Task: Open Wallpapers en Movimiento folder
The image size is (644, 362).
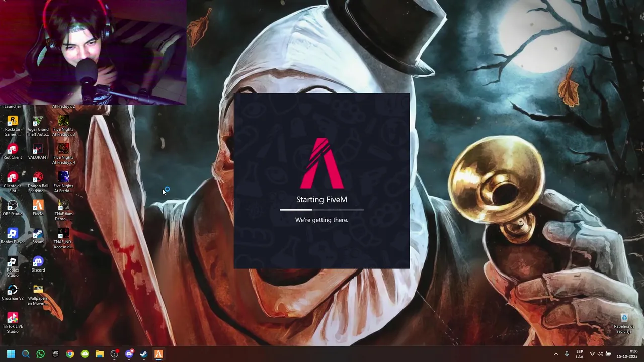Action: [x=38, y=295]
